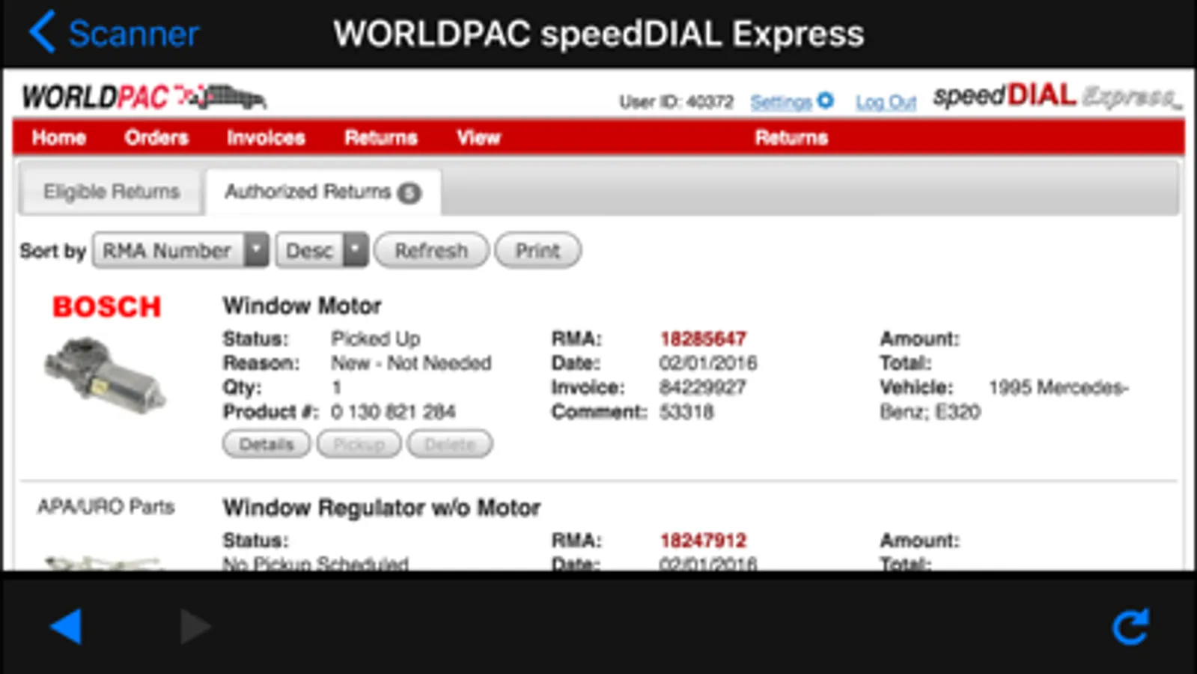Screen dimensions: 1197x674
Task: Open Details for Window Motor return
Action: click(266, 444)
